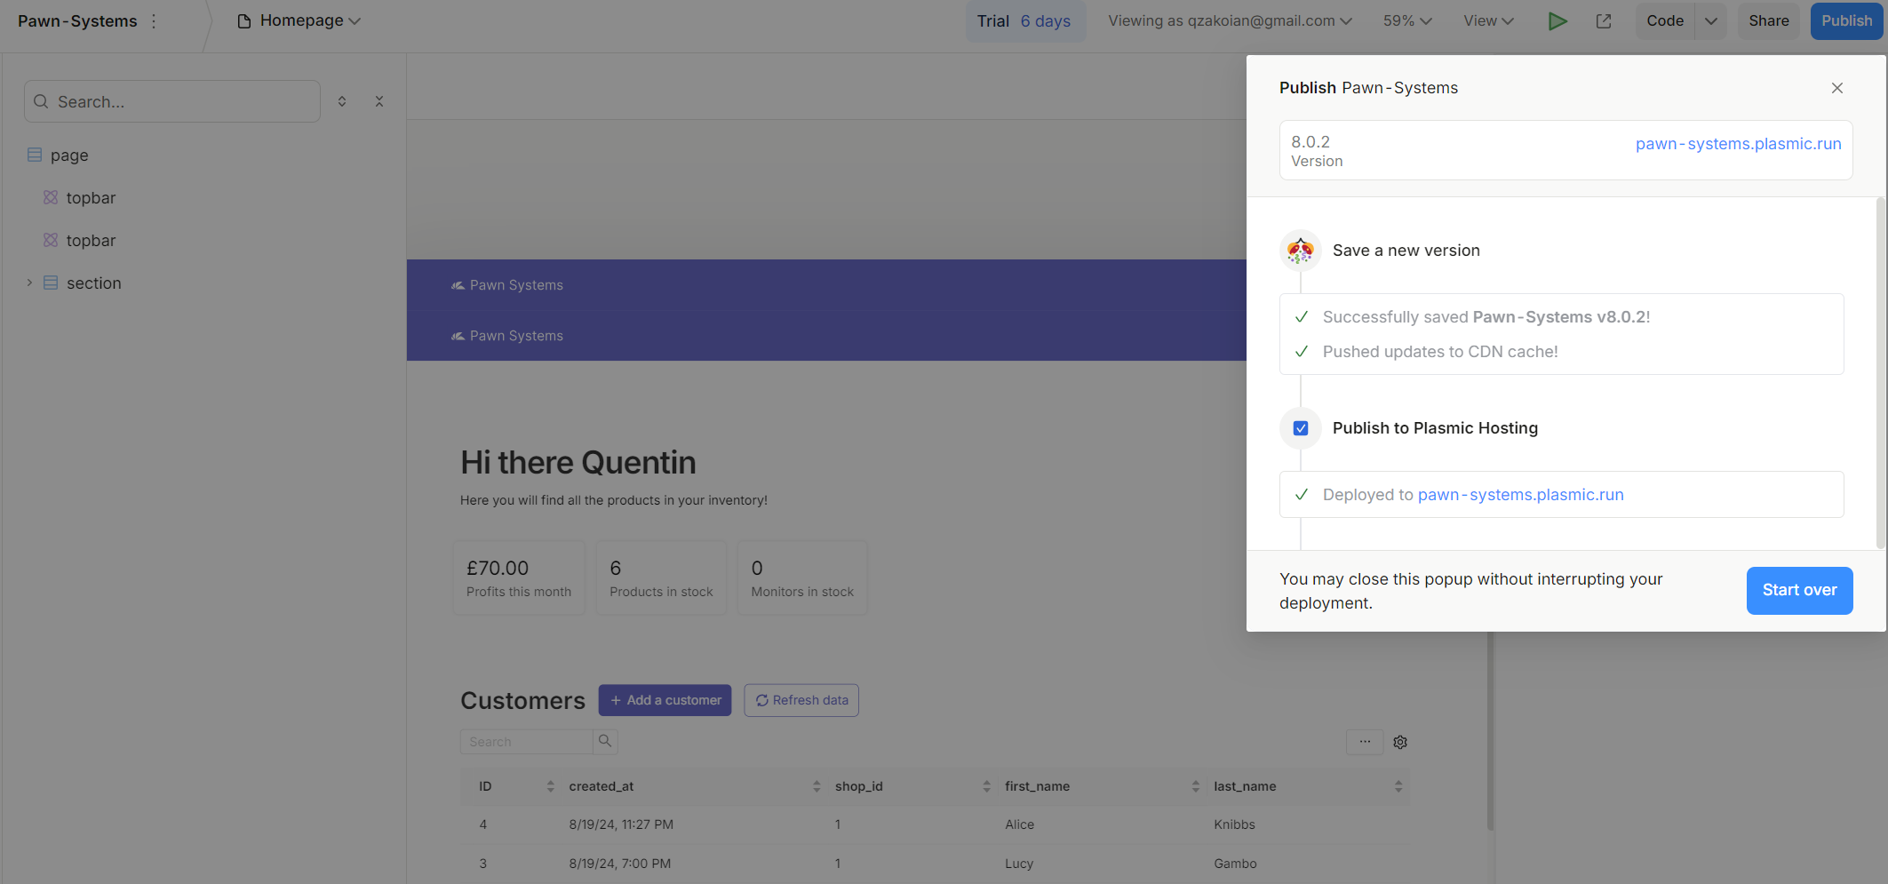The image size is (1888, 884).
Task: Click the Start over button
Action: 1799,590
